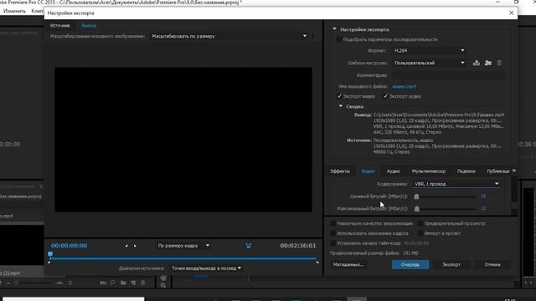
Task: Enable use previews checkbox
Action: [x=420, y=223]
